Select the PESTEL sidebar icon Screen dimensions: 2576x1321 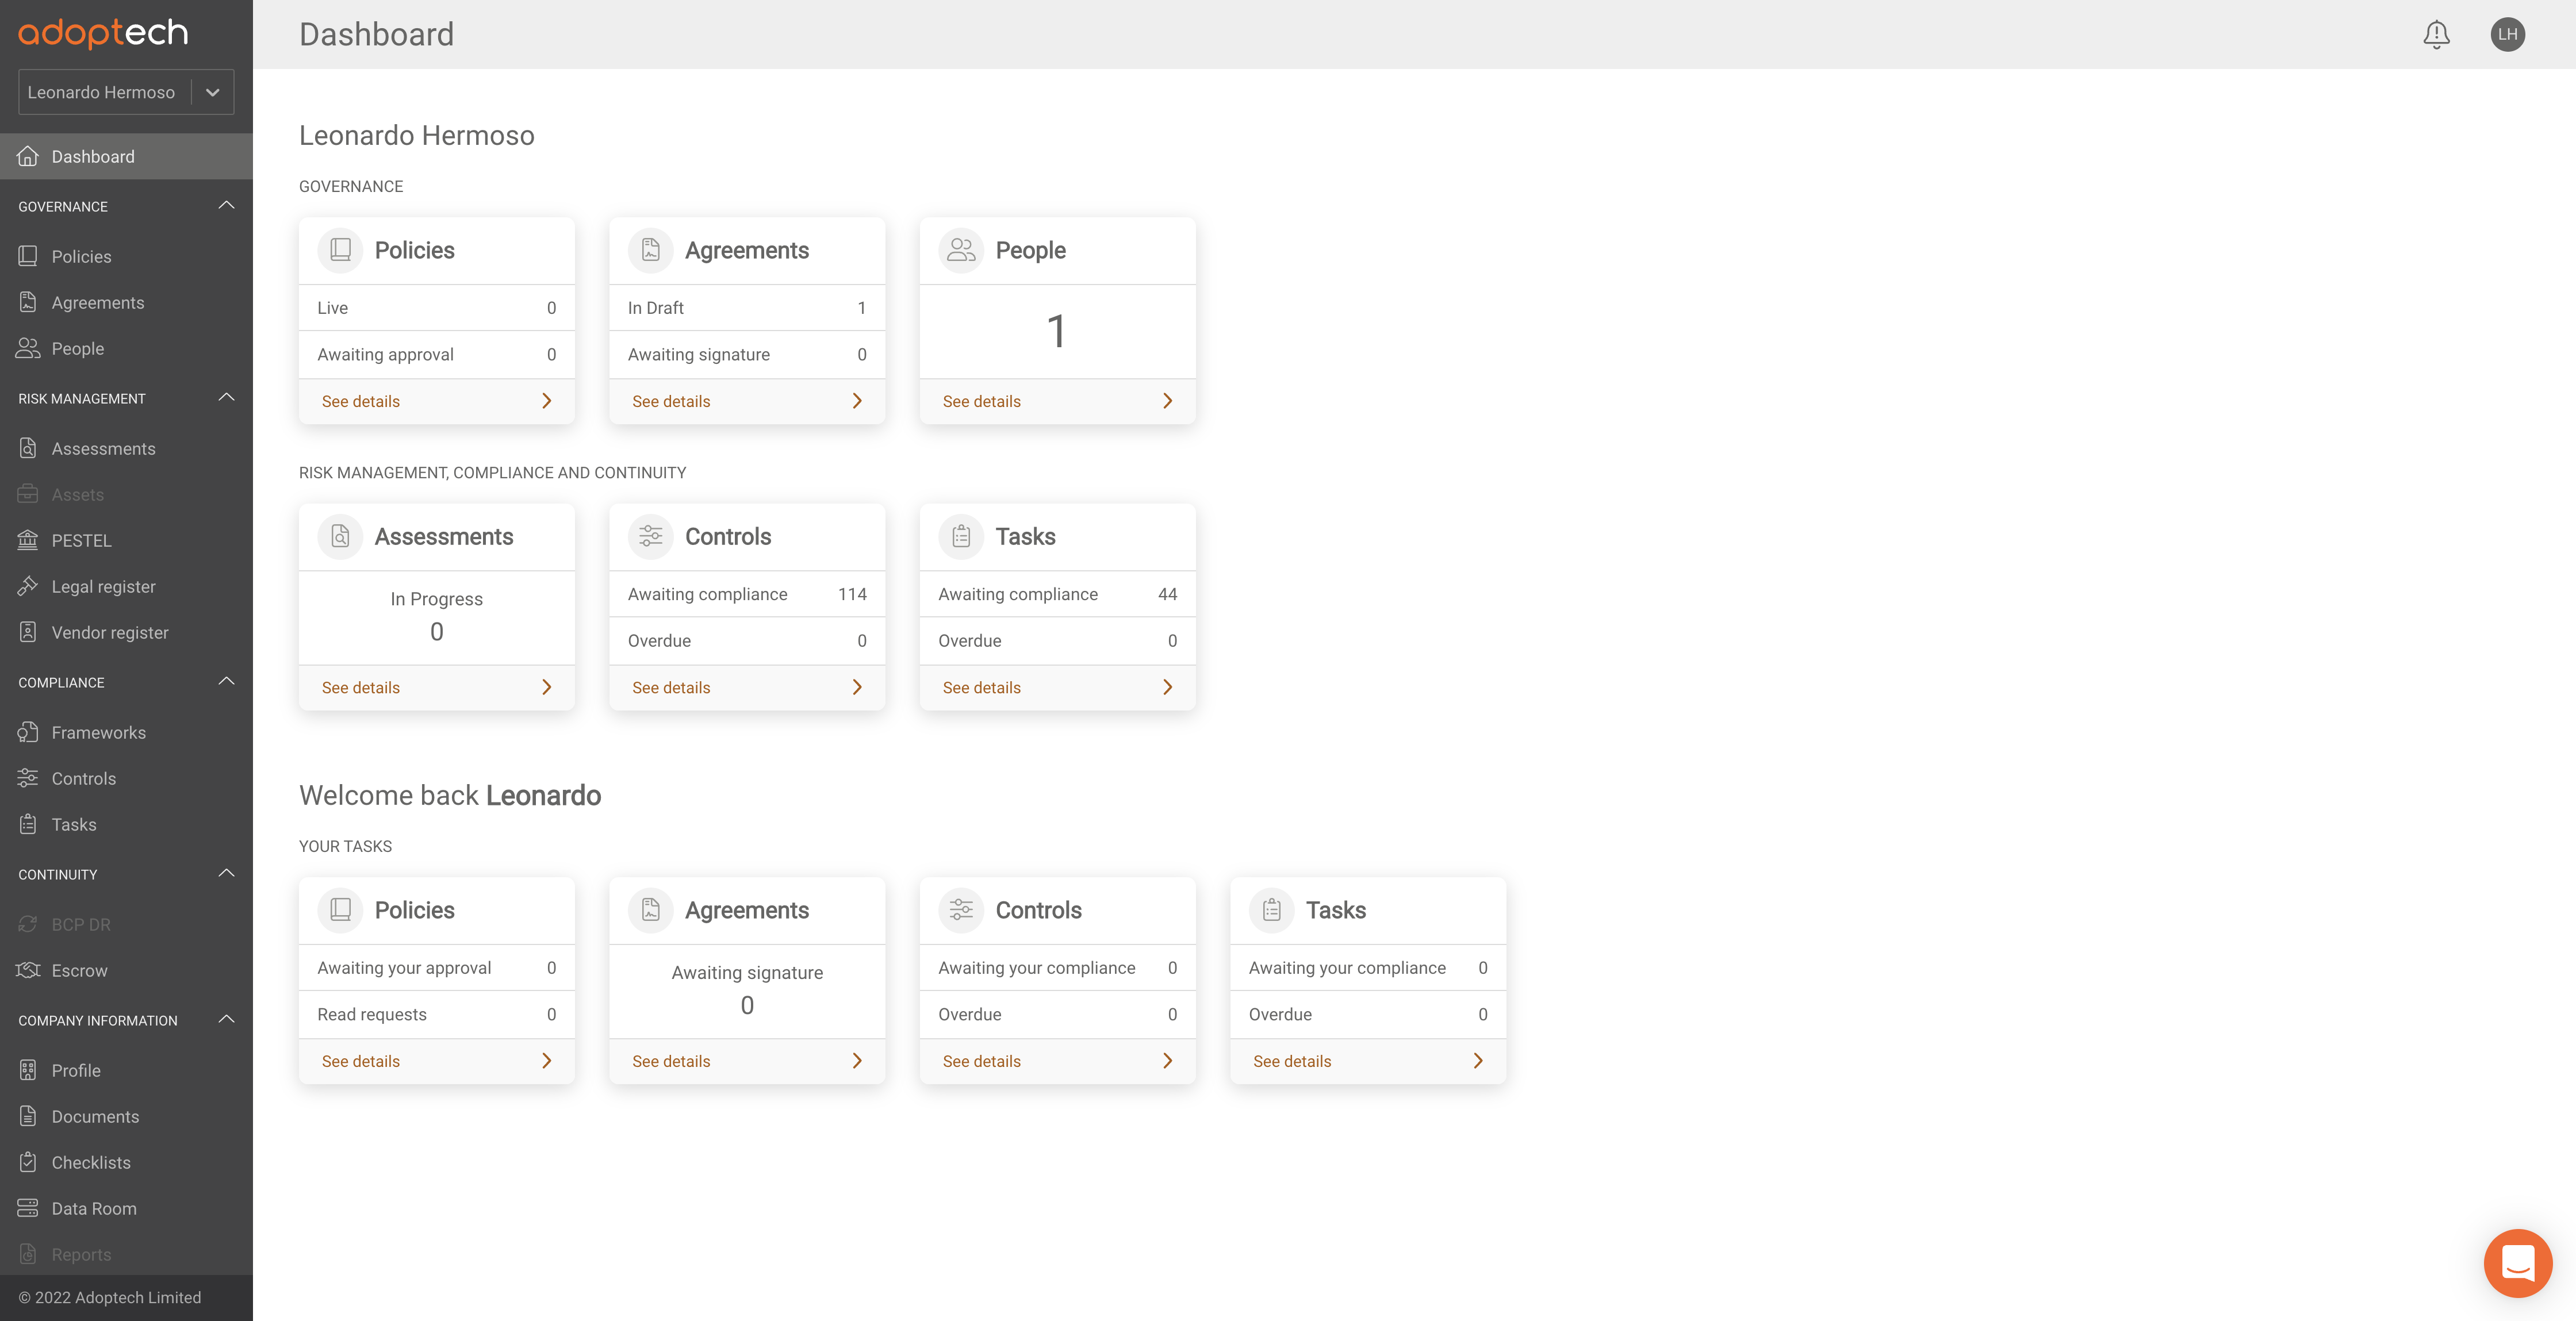coord(28,540)
